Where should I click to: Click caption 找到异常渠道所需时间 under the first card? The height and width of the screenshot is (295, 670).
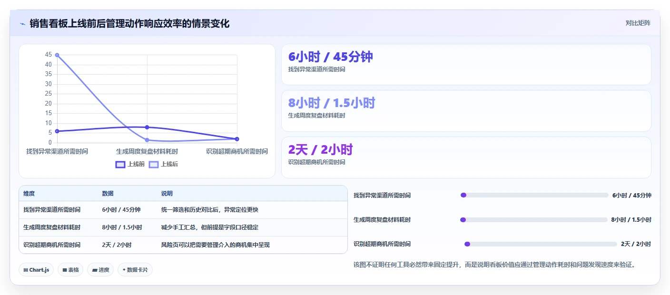(x=316, y=69)
